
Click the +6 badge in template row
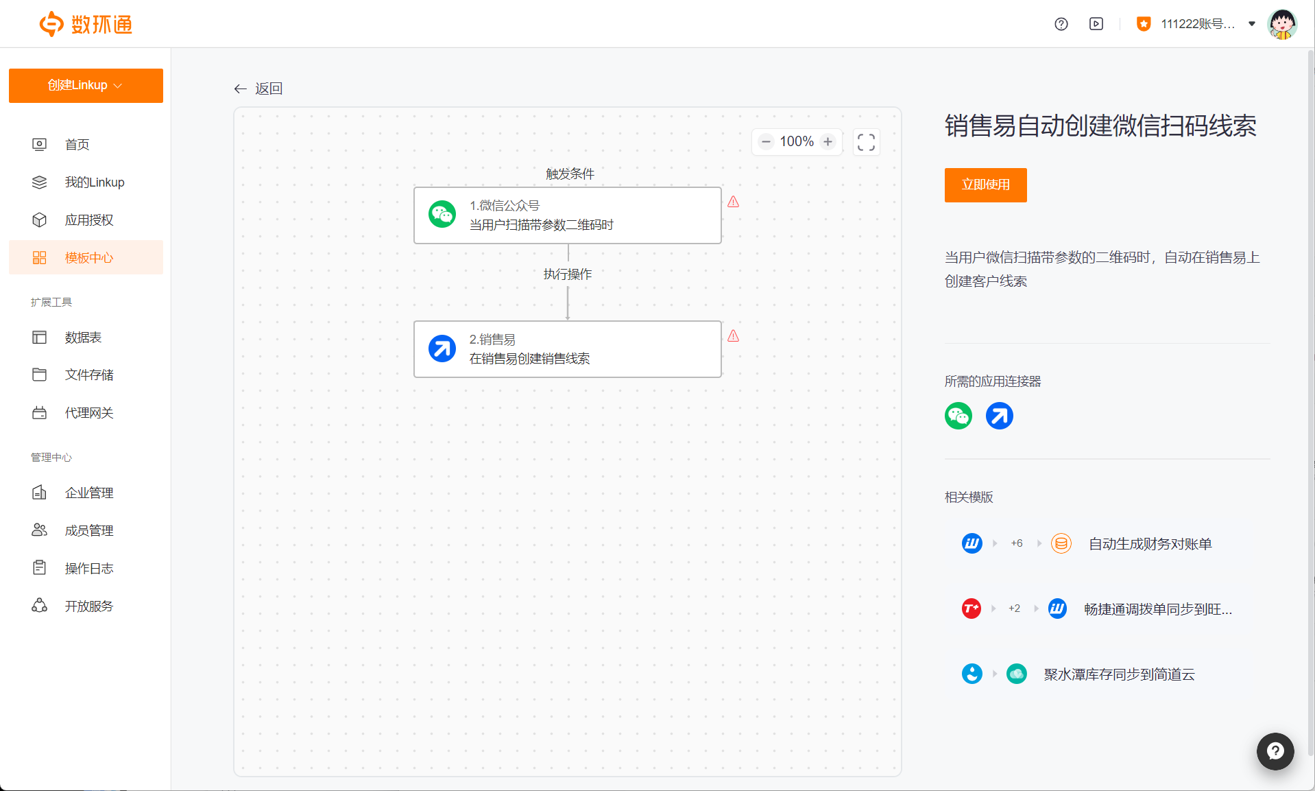pyautogui.click(x=1017, y=543)
